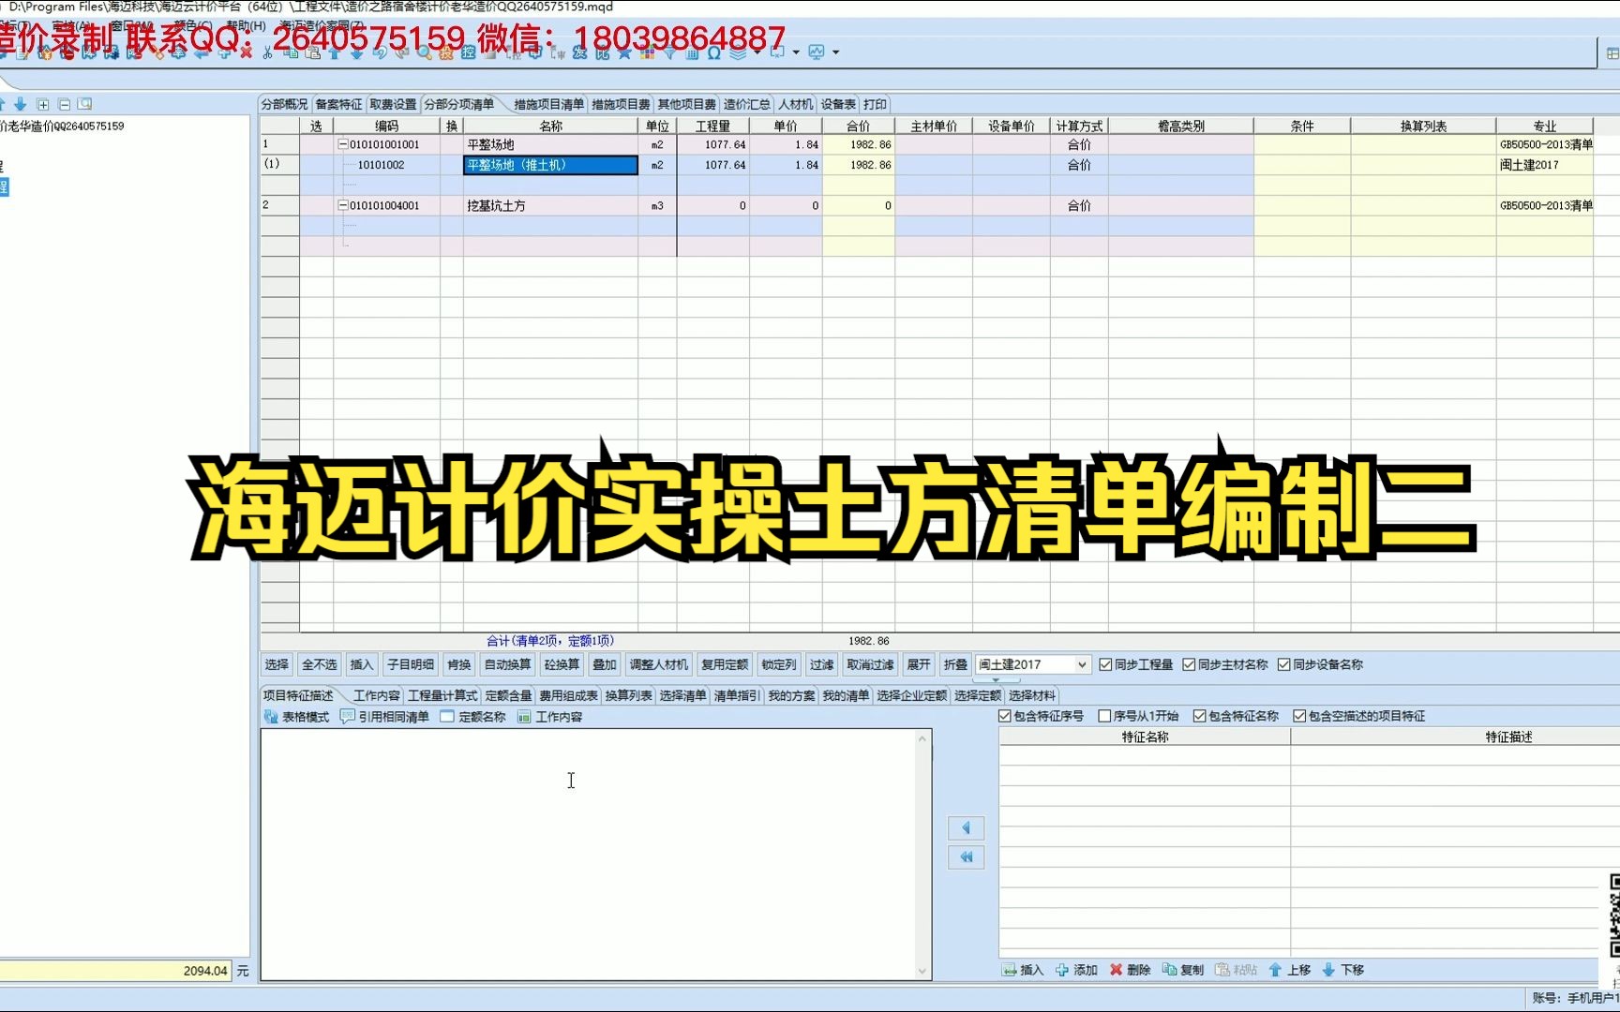Toggle the 同步设备名称 checkbox
1620x1012 pixels.
[x=1283, y=664]
